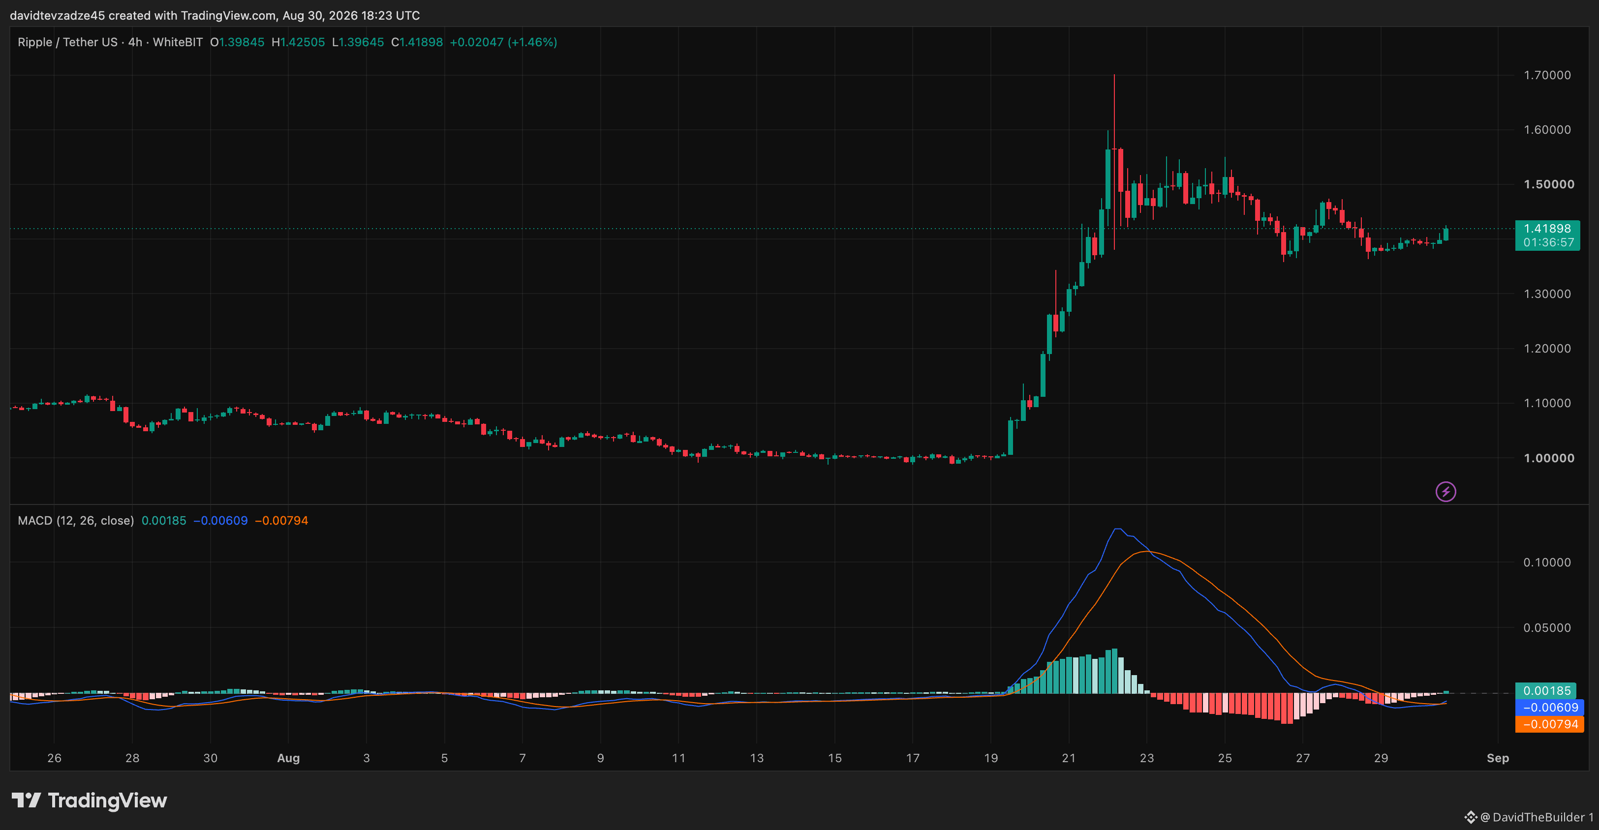1599x830 pixels.
Task: Click the purple lightning bolt icon
Action: coord(1445,492)
